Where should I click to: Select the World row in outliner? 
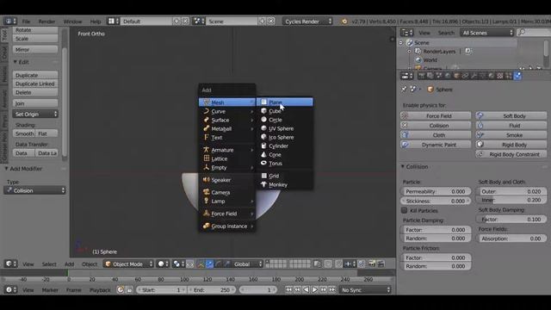pyautogui.click(x=430, y=60)
